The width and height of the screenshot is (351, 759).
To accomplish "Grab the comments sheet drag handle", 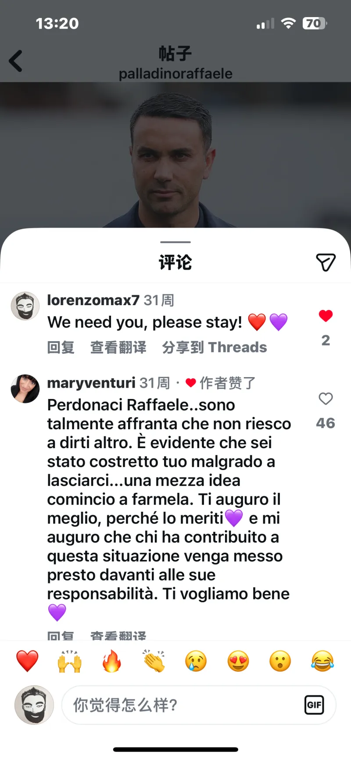I will tap(175, 242).
